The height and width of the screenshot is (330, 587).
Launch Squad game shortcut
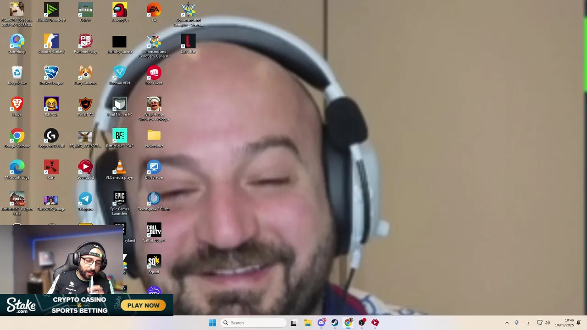coord(154,264)
